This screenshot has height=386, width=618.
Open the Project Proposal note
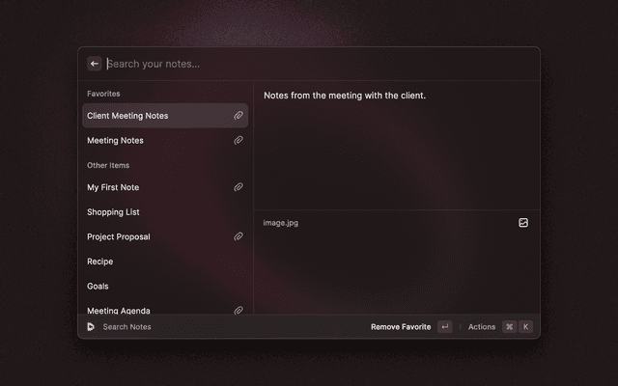point(119,236)
